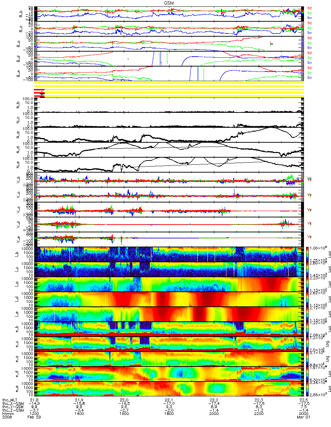The image size is (331, 427).
Task: Select the 1800 time tick label
Action: pyautogui.click(x=169, y=414)
